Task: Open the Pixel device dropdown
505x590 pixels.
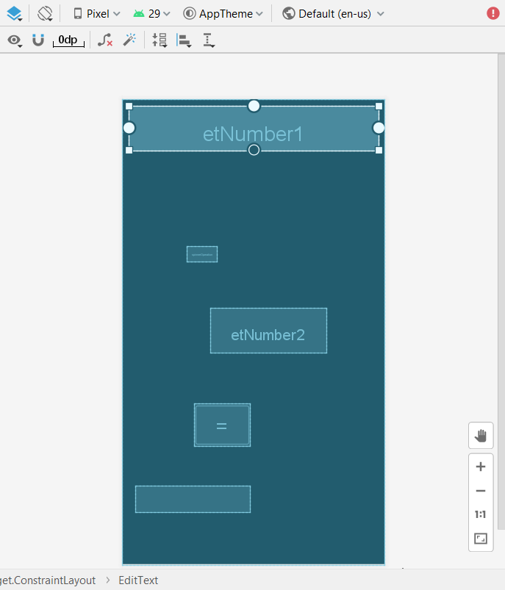Action: (x=97, y=13)
